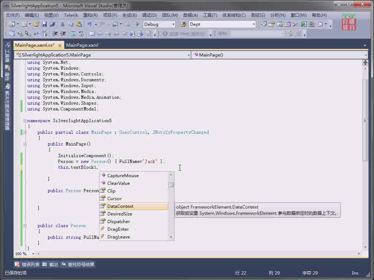The image size is (374, 280).
Task: Click the editor split-view handle above the scrollbar
Action: (x=365, y=63)
